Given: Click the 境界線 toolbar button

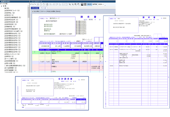Looking at the screenshot, I should coord(95,4).
